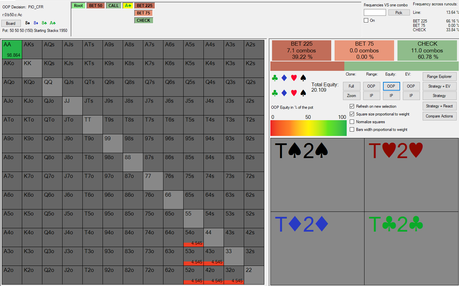
Task: Select the TT pocket pair cell
Action: 92,125
